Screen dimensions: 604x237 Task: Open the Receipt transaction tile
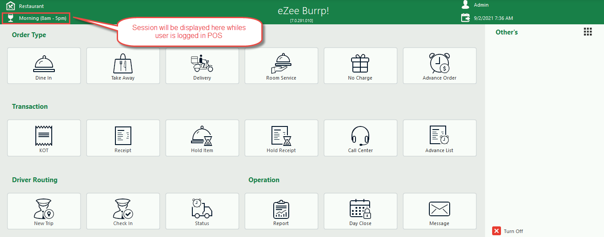tap(123, 138)
